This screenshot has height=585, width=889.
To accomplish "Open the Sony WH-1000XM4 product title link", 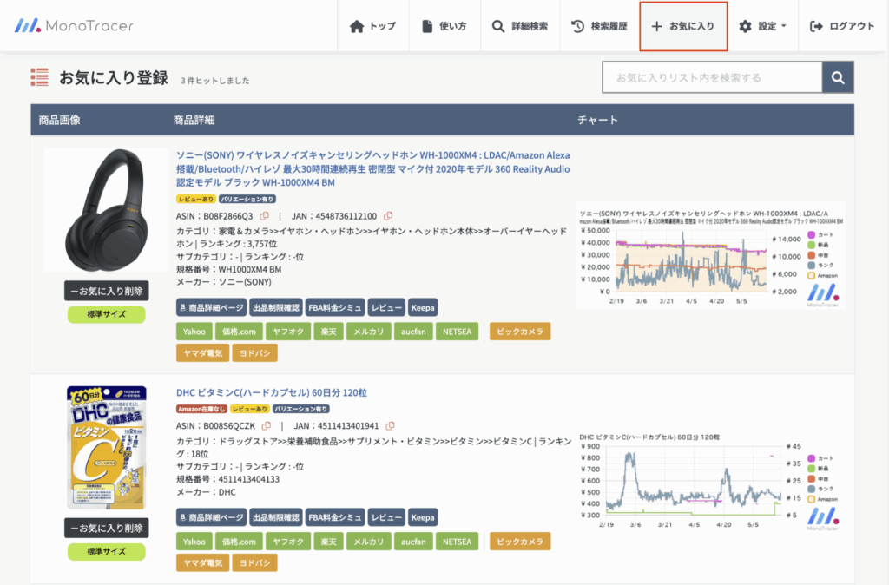I will click(x=373, y=169).
